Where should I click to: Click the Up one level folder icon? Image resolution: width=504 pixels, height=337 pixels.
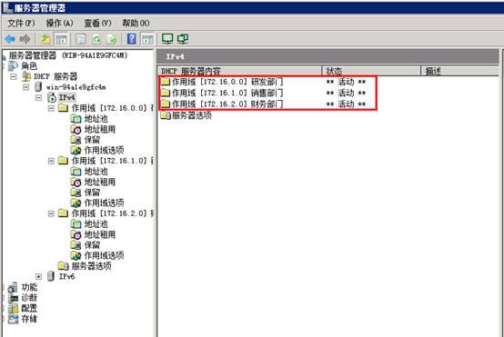point(45,39)
